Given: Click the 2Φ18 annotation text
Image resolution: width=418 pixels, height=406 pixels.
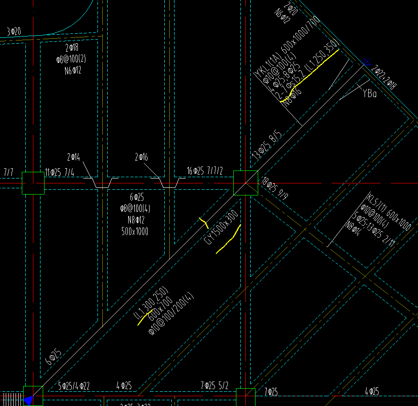Looking at the screenshot, I should 72,48.
